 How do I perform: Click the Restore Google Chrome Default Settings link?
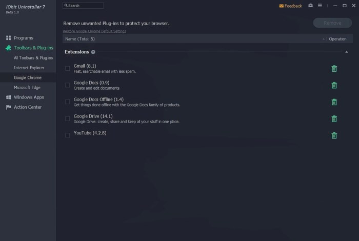pyautogui.click(x=94, y=31)
